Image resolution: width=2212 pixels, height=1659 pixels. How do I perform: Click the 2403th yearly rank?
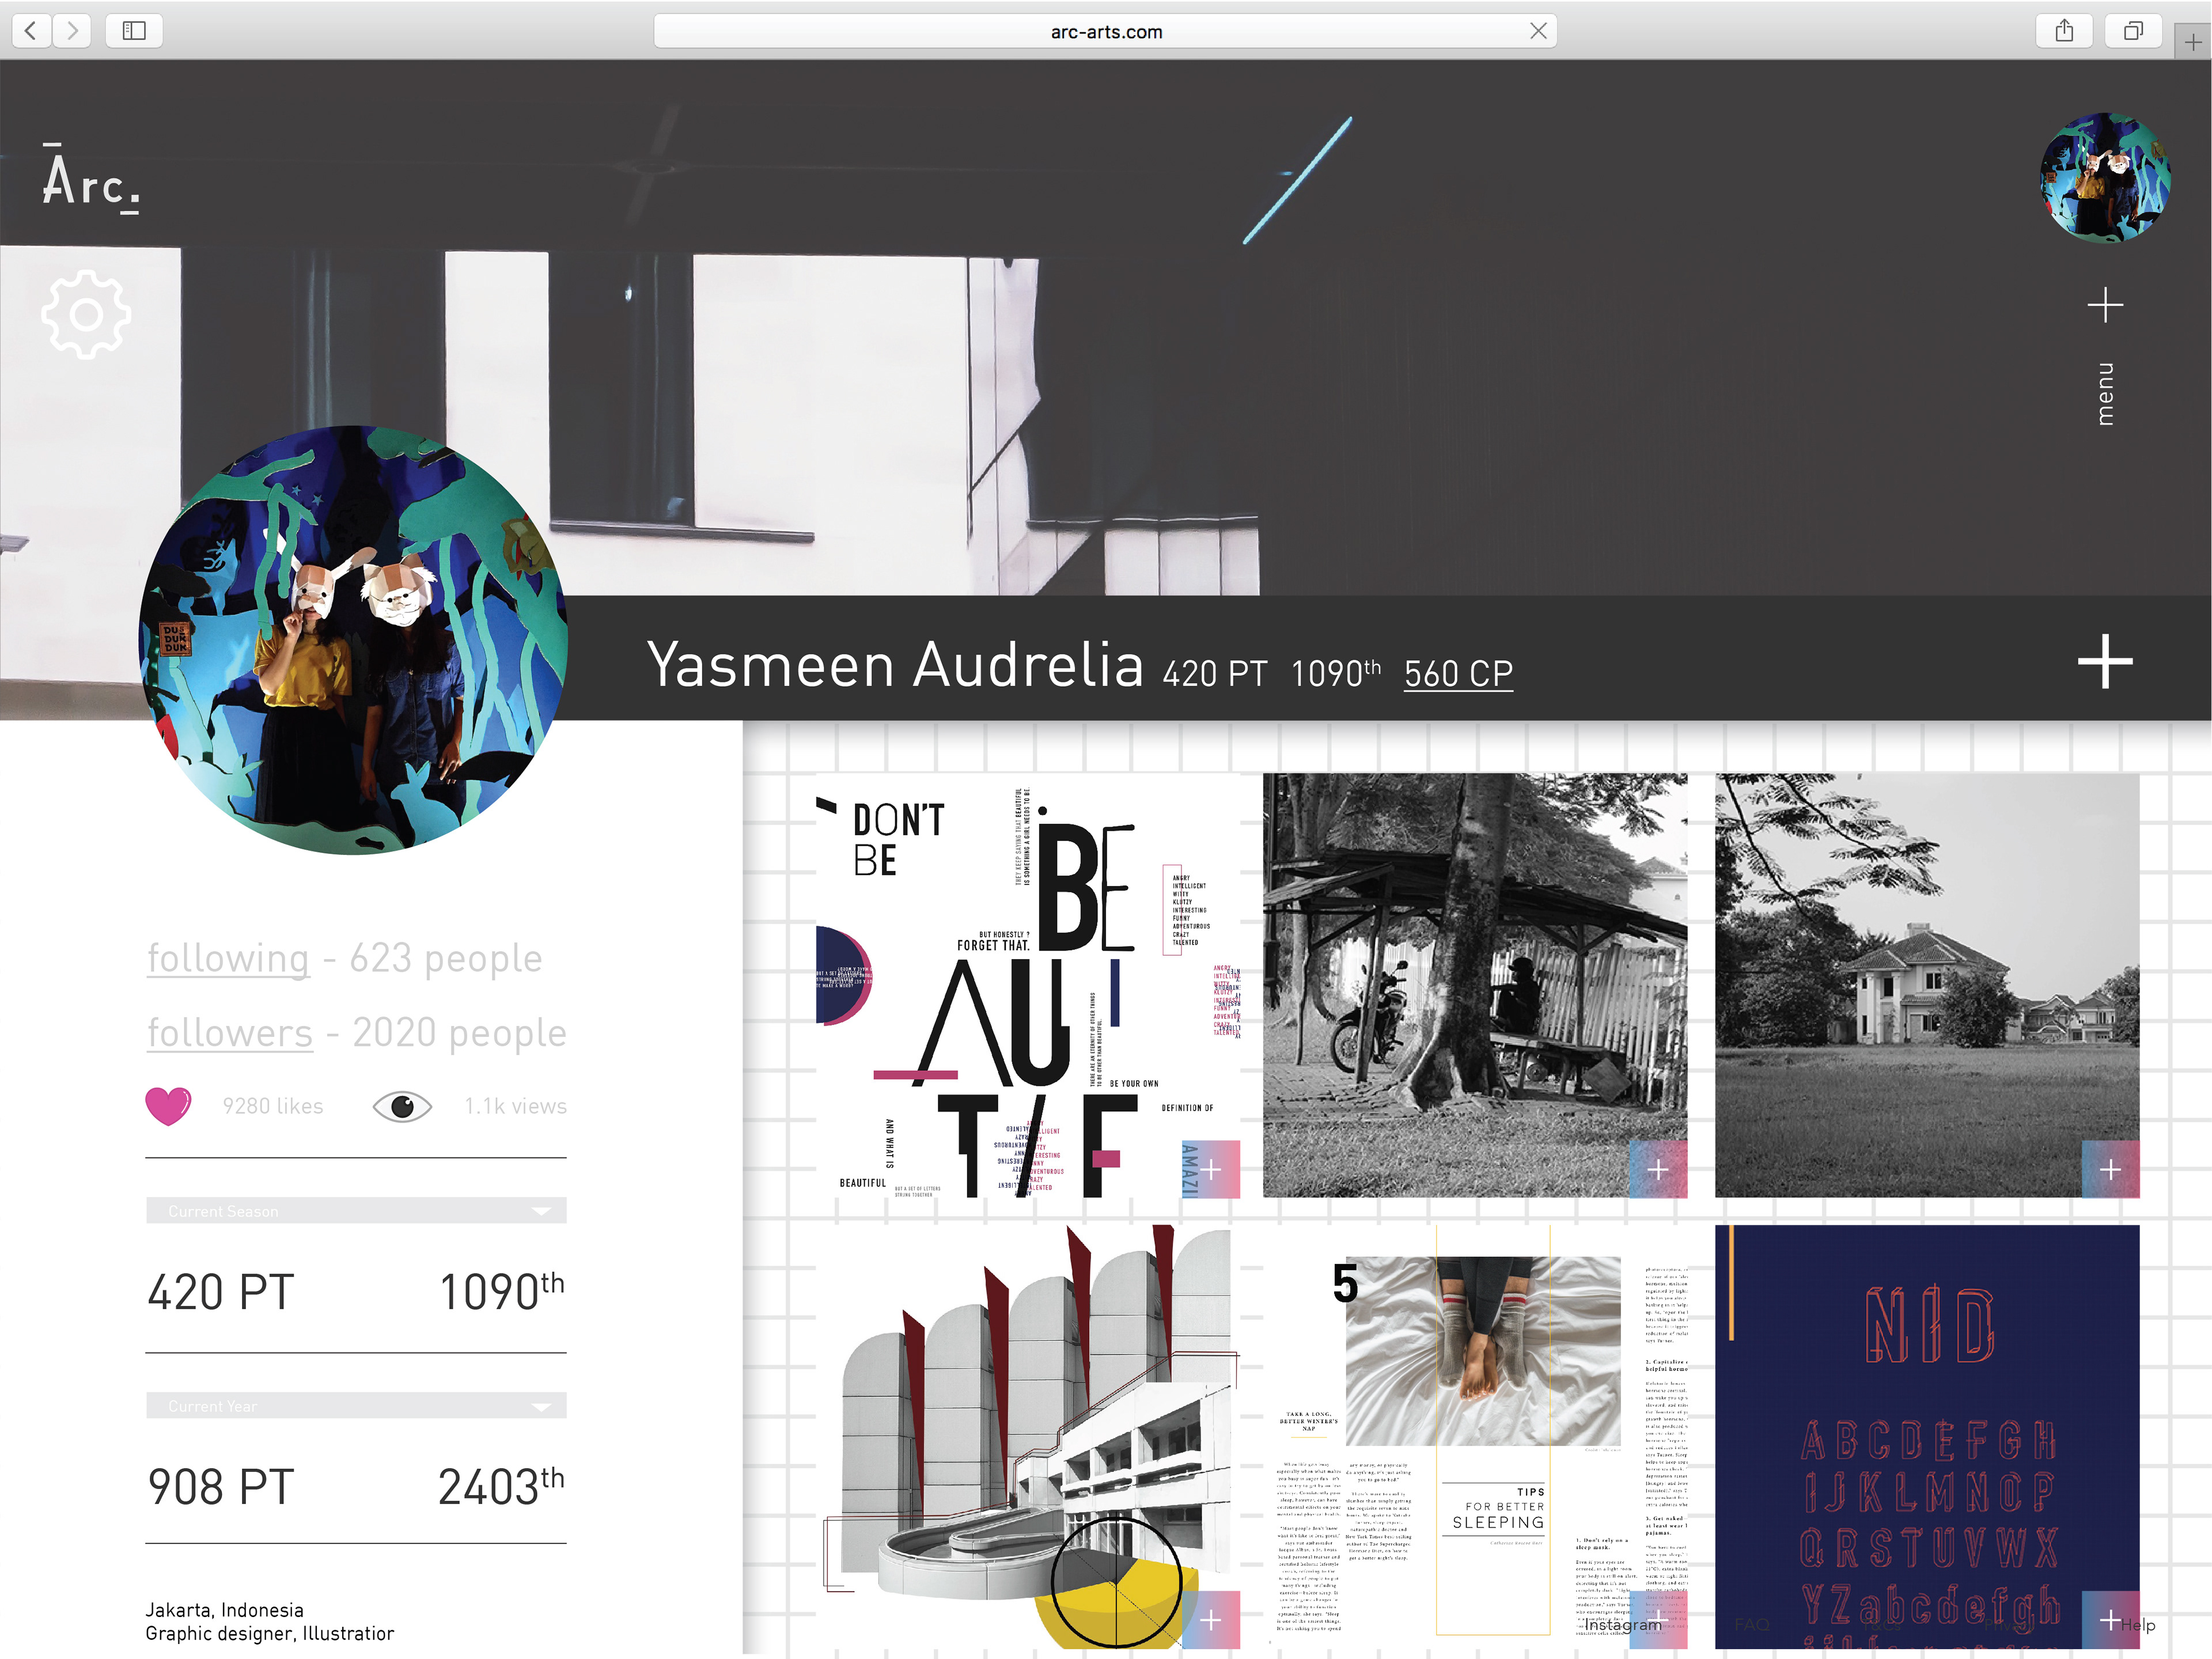[x=501, y=1486]
